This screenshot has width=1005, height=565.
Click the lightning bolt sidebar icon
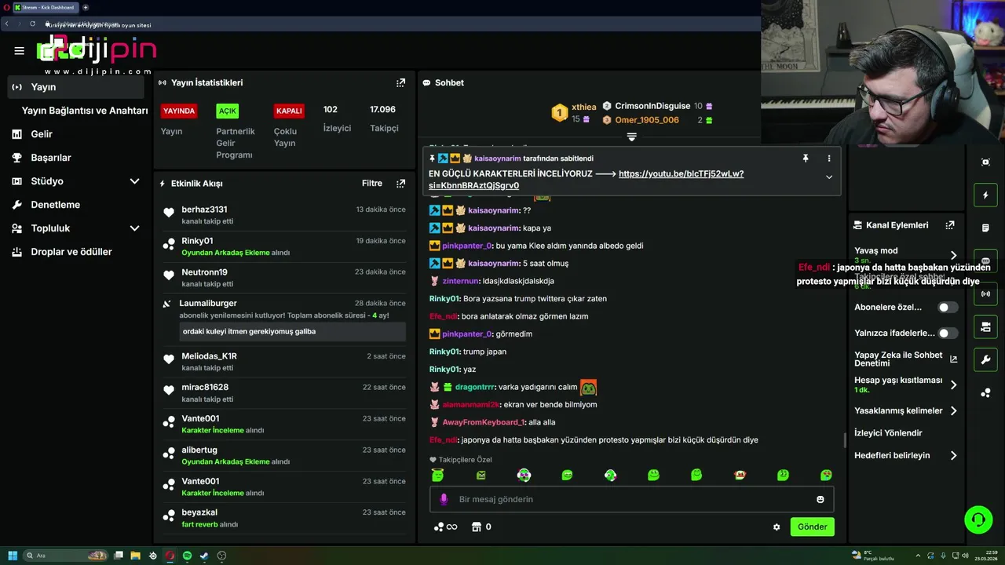[x=985, y=195]
